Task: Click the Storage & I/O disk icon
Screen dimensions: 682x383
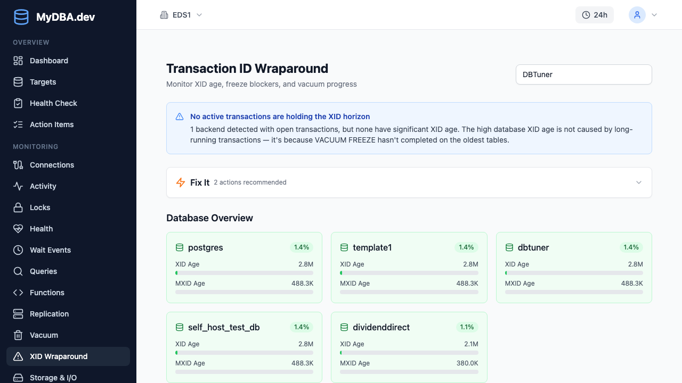Action: (x=18, y=378)
